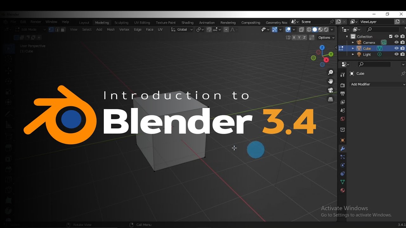The image size is (406, 228).
Task: Click the Y axis on navigation gizmo
Action: click(x=331, y=54)
